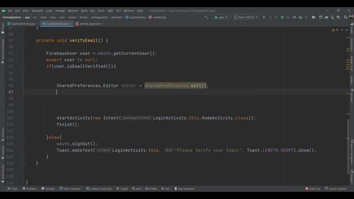Click the Make Project hammer icon
The height and width of the screenshot is (199, 354).
[x=206, y=17]
